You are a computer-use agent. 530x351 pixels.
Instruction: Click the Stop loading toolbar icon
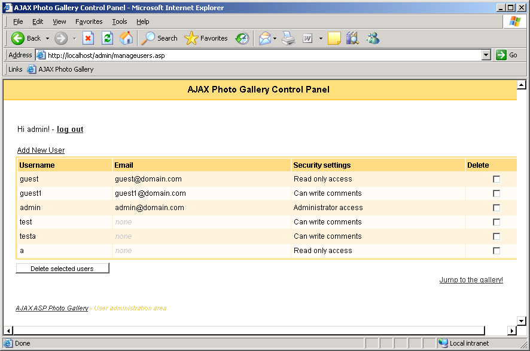click(x=88, y=38)
